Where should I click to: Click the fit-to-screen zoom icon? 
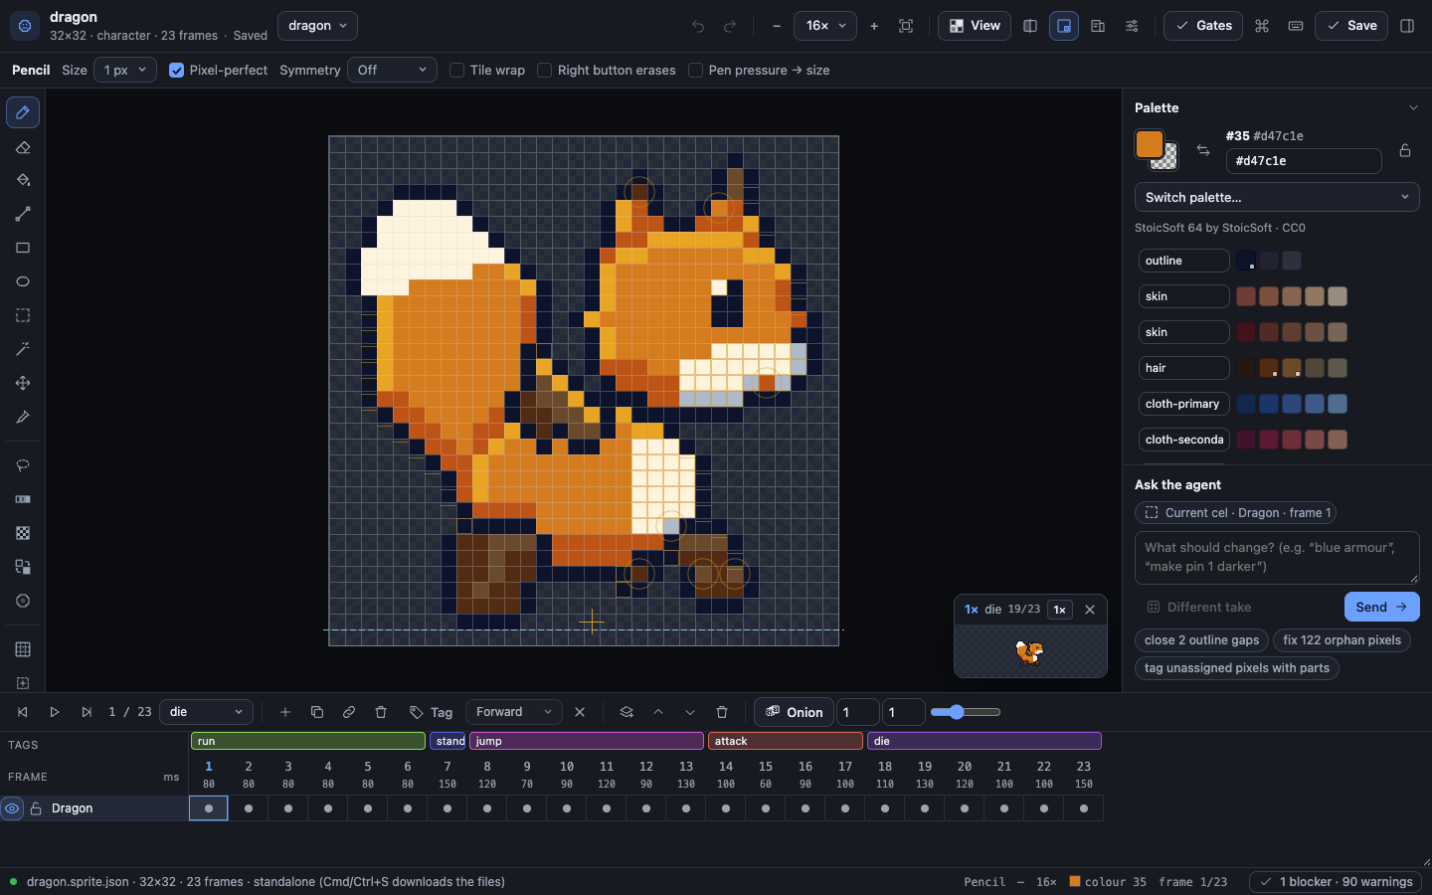click(906, 26)
